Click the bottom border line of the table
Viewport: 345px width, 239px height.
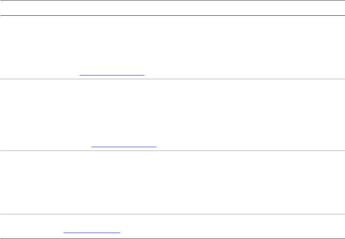click(172, 238)
